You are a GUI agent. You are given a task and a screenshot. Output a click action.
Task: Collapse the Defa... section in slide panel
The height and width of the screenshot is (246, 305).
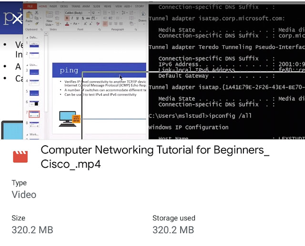[x=27, y=37]
